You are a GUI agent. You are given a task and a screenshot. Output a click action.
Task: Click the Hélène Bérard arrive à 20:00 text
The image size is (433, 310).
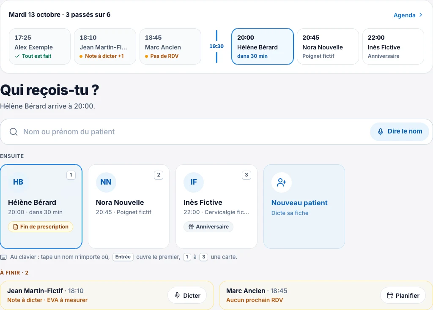pos(47,106)
